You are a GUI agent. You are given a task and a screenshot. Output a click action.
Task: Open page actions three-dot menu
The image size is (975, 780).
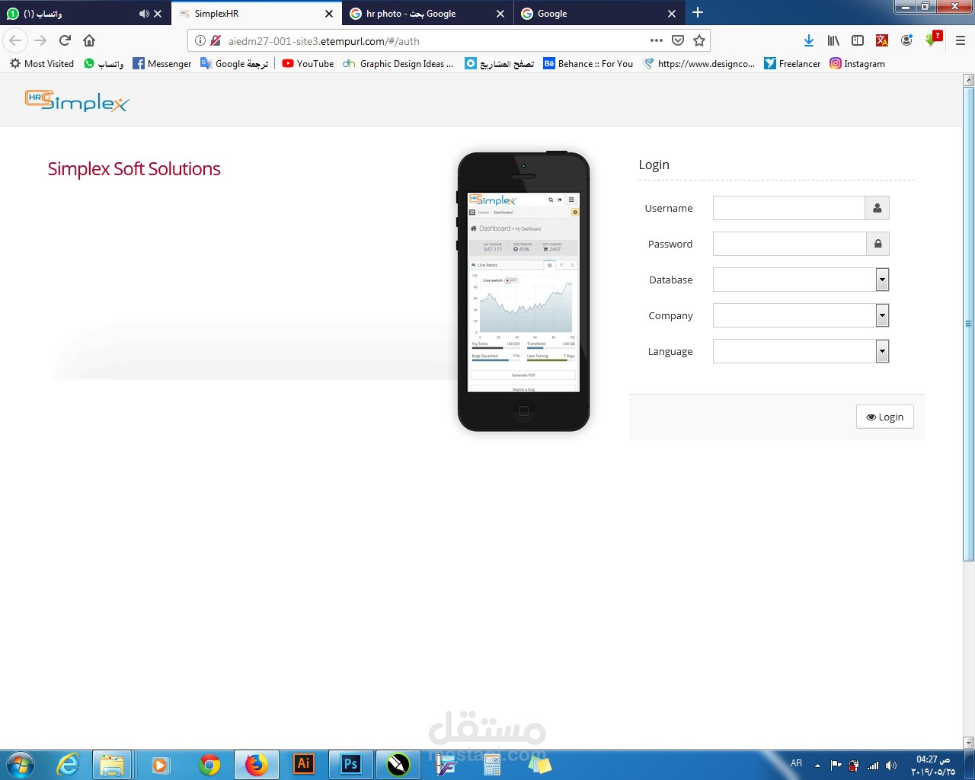[657, 40]
